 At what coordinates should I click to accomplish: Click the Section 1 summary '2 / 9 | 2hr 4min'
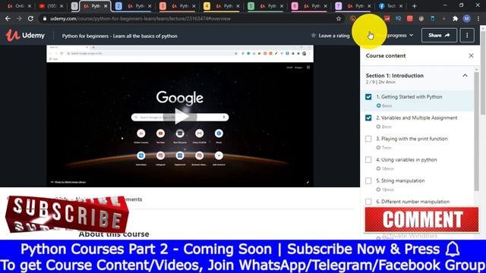click(380, 82)
